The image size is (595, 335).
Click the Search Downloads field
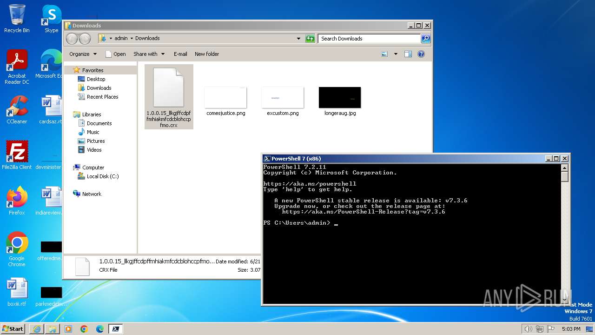point(370,39)
